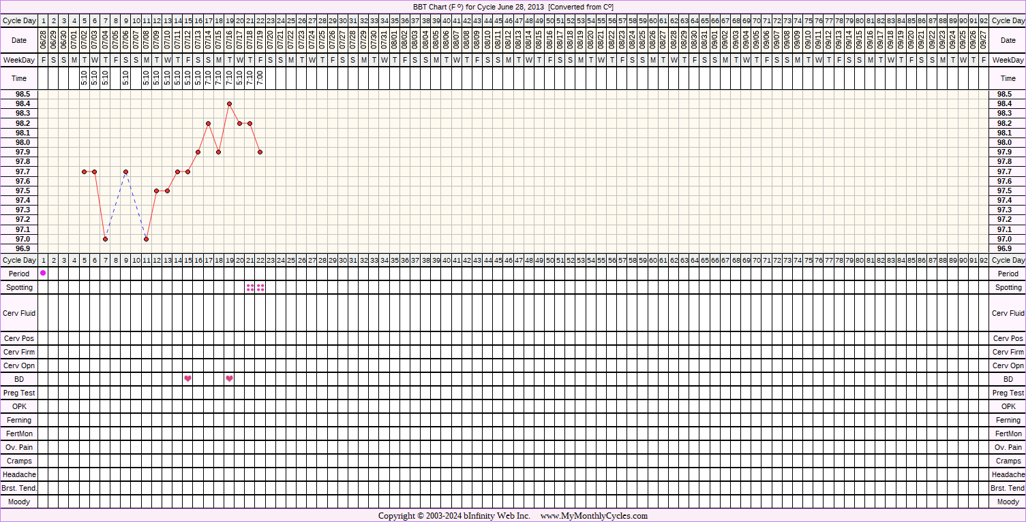Viewport: 1026px width, 522px height.
Task: Select the spotting marker on cycle day 22
Action: tap(260, 287)
